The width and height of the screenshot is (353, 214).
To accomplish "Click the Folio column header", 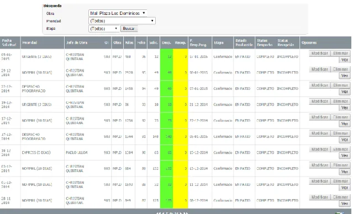I will [x=141, y=42].
